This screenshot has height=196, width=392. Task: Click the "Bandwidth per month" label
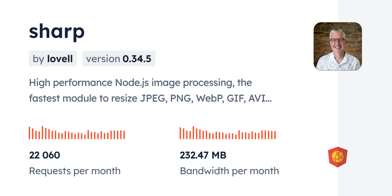click(229, 171)
